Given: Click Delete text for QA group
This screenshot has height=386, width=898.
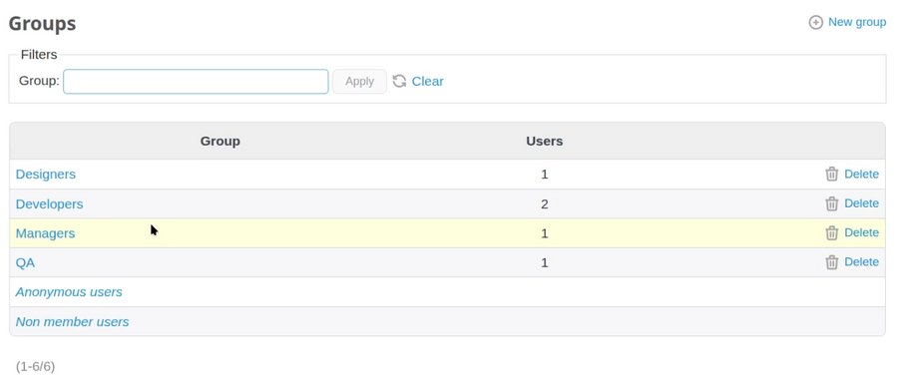Looking at the screenshot, I should (861, 261).
